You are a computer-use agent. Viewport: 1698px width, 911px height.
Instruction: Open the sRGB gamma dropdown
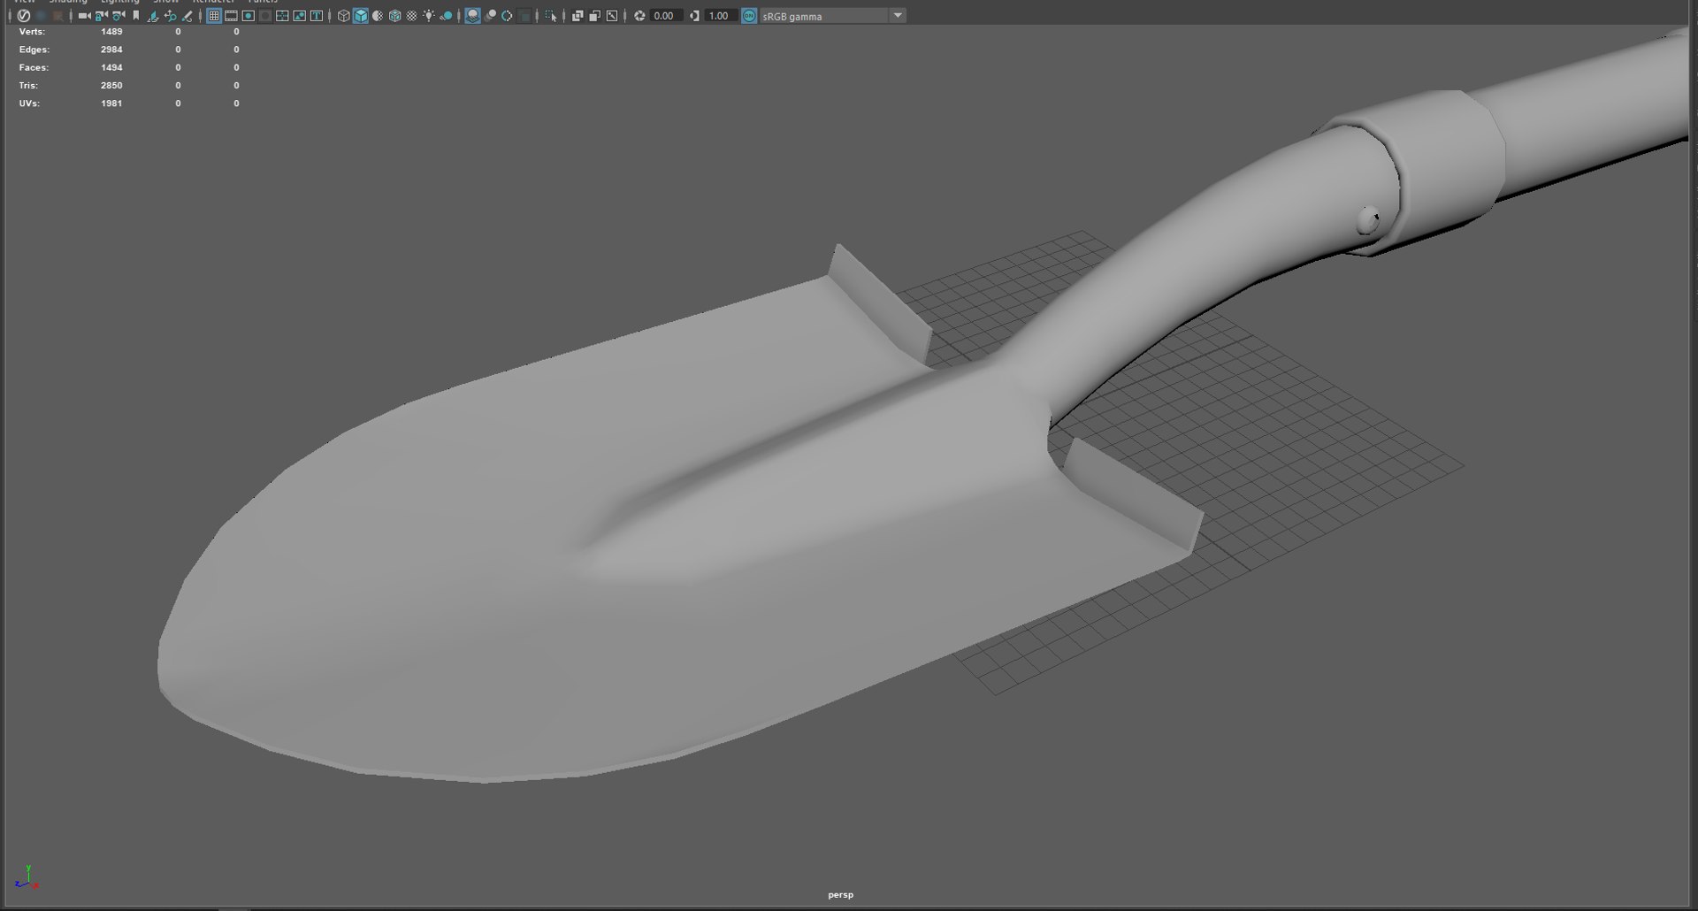point(833,16)
